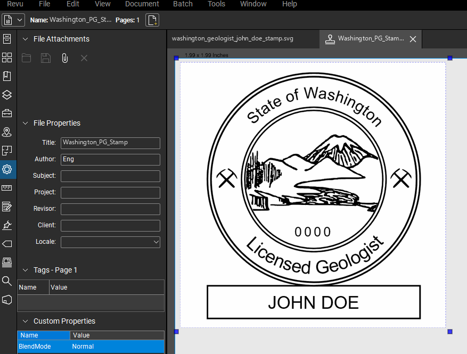Click Custom Properties Value column header

pos(117,335)
